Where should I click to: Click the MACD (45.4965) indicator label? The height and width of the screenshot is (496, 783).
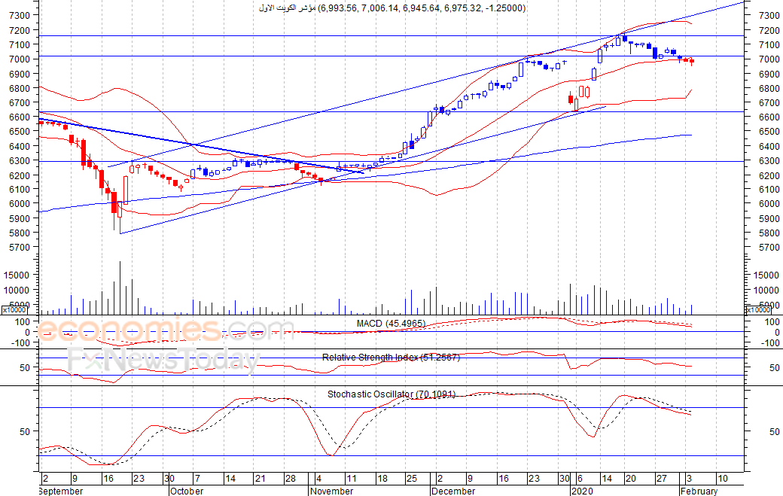[x=391, y=324]
